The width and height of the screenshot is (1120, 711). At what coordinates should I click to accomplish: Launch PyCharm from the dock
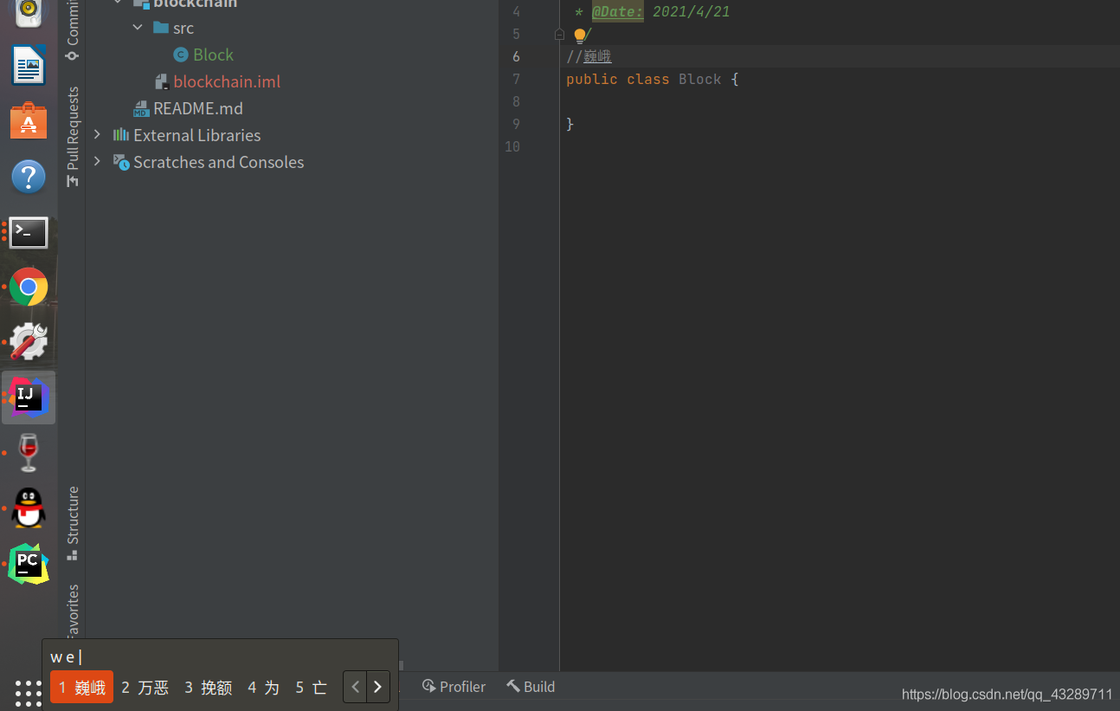pos(29,563)
